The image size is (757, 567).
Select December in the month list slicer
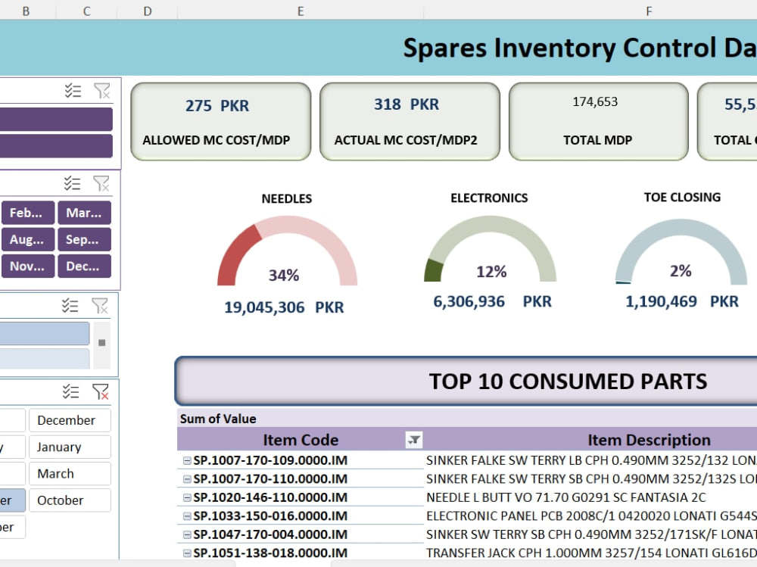click(x=70, y=419)
